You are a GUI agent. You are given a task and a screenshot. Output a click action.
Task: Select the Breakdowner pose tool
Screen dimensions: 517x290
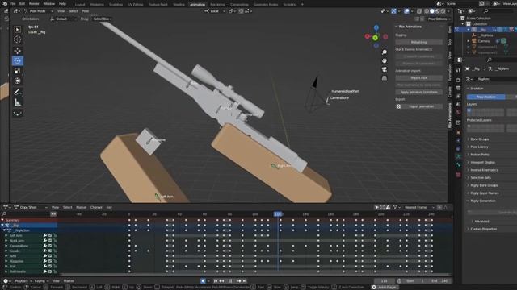pos(18,113)
